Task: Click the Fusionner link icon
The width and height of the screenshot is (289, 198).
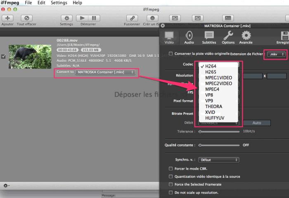Action: [x=132, y=18]
